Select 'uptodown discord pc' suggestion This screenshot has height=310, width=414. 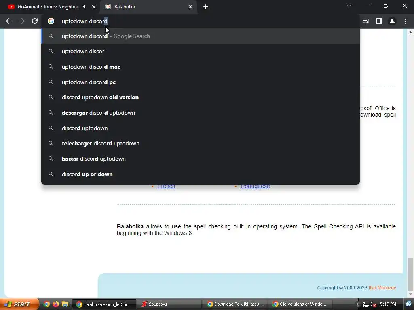tap(201, 82)
